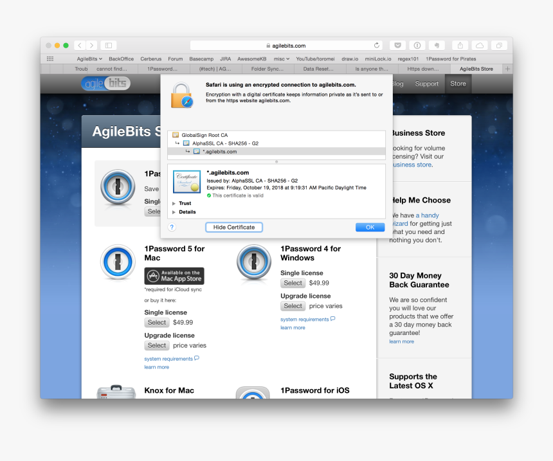Open the 1Password extension toolbar icon
The image size is (553, 461).
tap(417, 46)
